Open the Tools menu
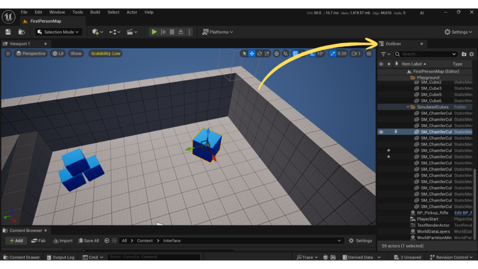The width and height of the screenshot is (478, 269). [77, 12]
